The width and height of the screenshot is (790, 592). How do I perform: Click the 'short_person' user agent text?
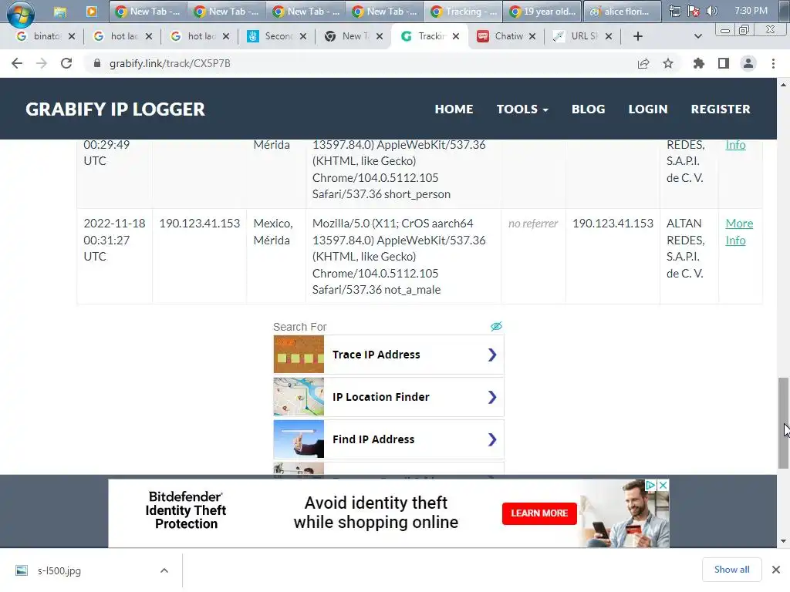417,194
